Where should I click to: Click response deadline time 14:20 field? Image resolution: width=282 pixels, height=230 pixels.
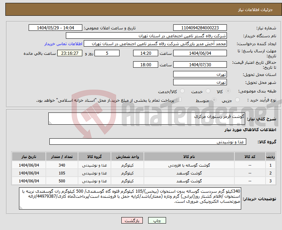tap(146, 53)
